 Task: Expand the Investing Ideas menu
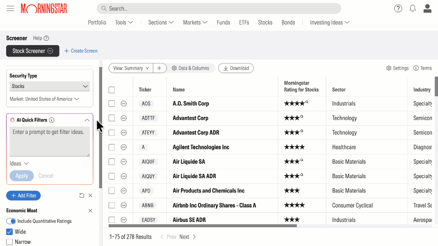pyautogui.click(x=330, y=22)
